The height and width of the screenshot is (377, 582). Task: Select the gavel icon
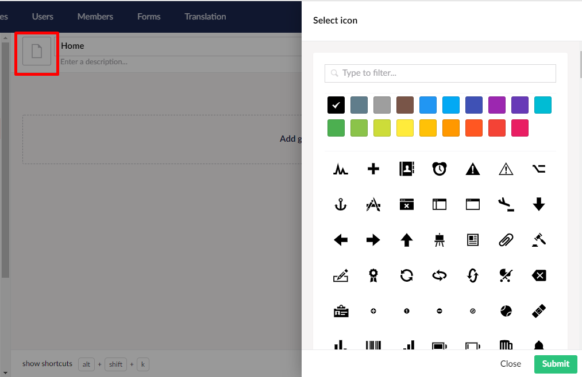539,240
